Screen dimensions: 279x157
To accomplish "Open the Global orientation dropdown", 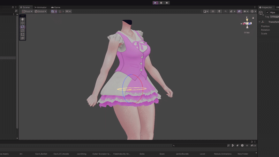I will tap(40, 12).
